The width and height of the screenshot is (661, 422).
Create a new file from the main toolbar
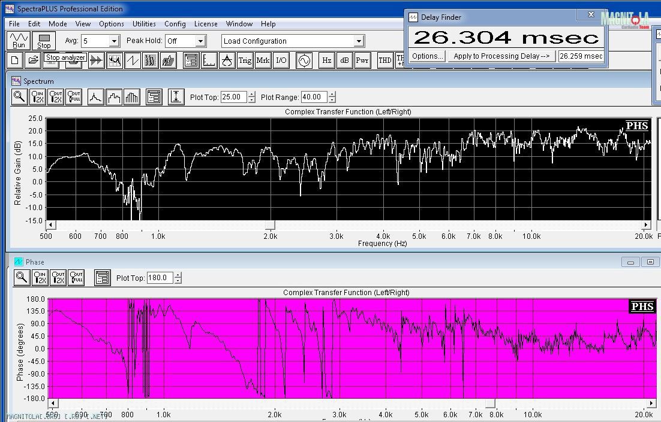point(15,60)
